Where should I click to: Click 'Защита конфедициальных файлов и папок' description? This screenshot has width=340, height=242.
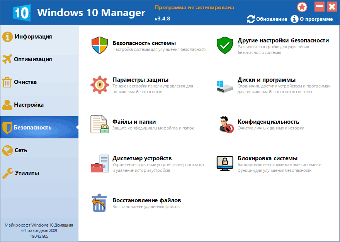tap(153, 128)
